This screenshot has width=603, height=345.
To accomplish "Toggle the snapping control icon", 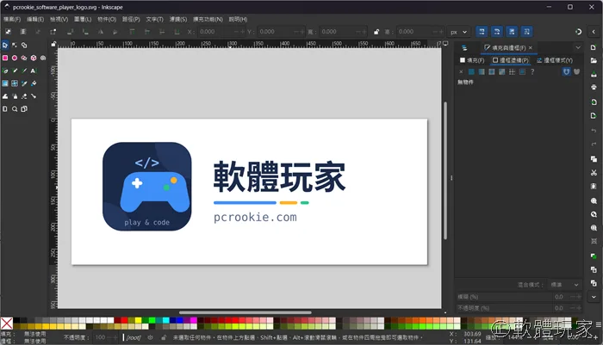I will point(578,32).
